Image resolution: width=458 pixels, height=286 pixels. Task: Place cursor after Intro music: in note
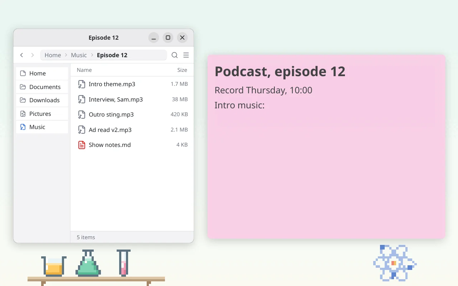point(265,105)
